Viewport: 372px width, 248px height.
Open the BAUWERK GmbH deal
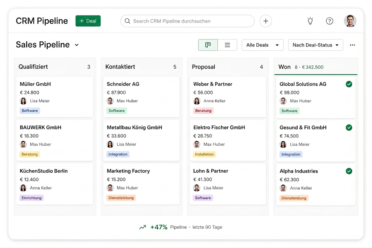pyautogui.click(x=55, y=140)
